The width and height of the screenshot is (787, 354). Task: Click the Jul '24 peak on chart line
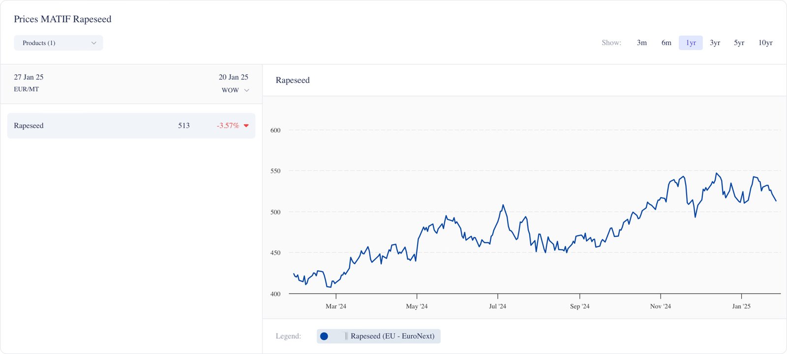[503, 205]
